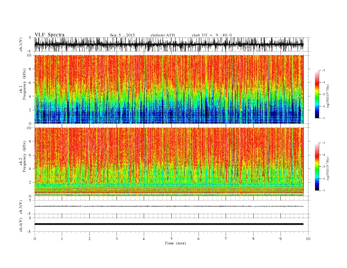Click the "-7" tick on ch.2 color bar

[x=323, y=190]
